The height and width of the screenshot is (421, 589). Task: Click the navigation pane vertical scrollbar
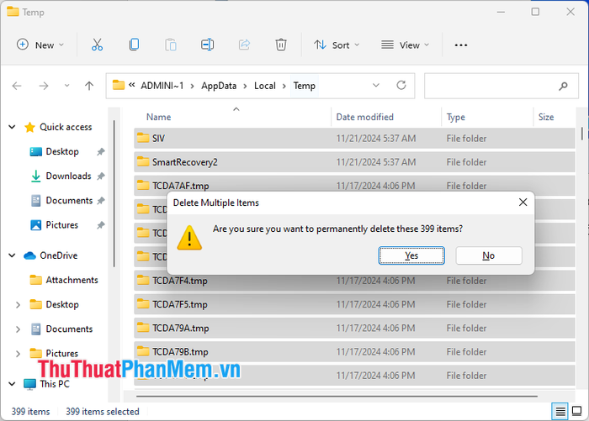point(114,193)
